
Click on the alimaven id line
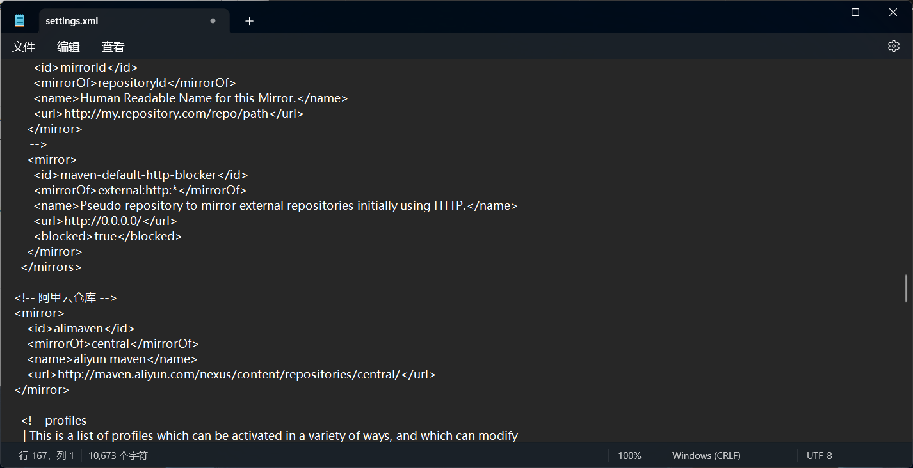click(81, 329)
